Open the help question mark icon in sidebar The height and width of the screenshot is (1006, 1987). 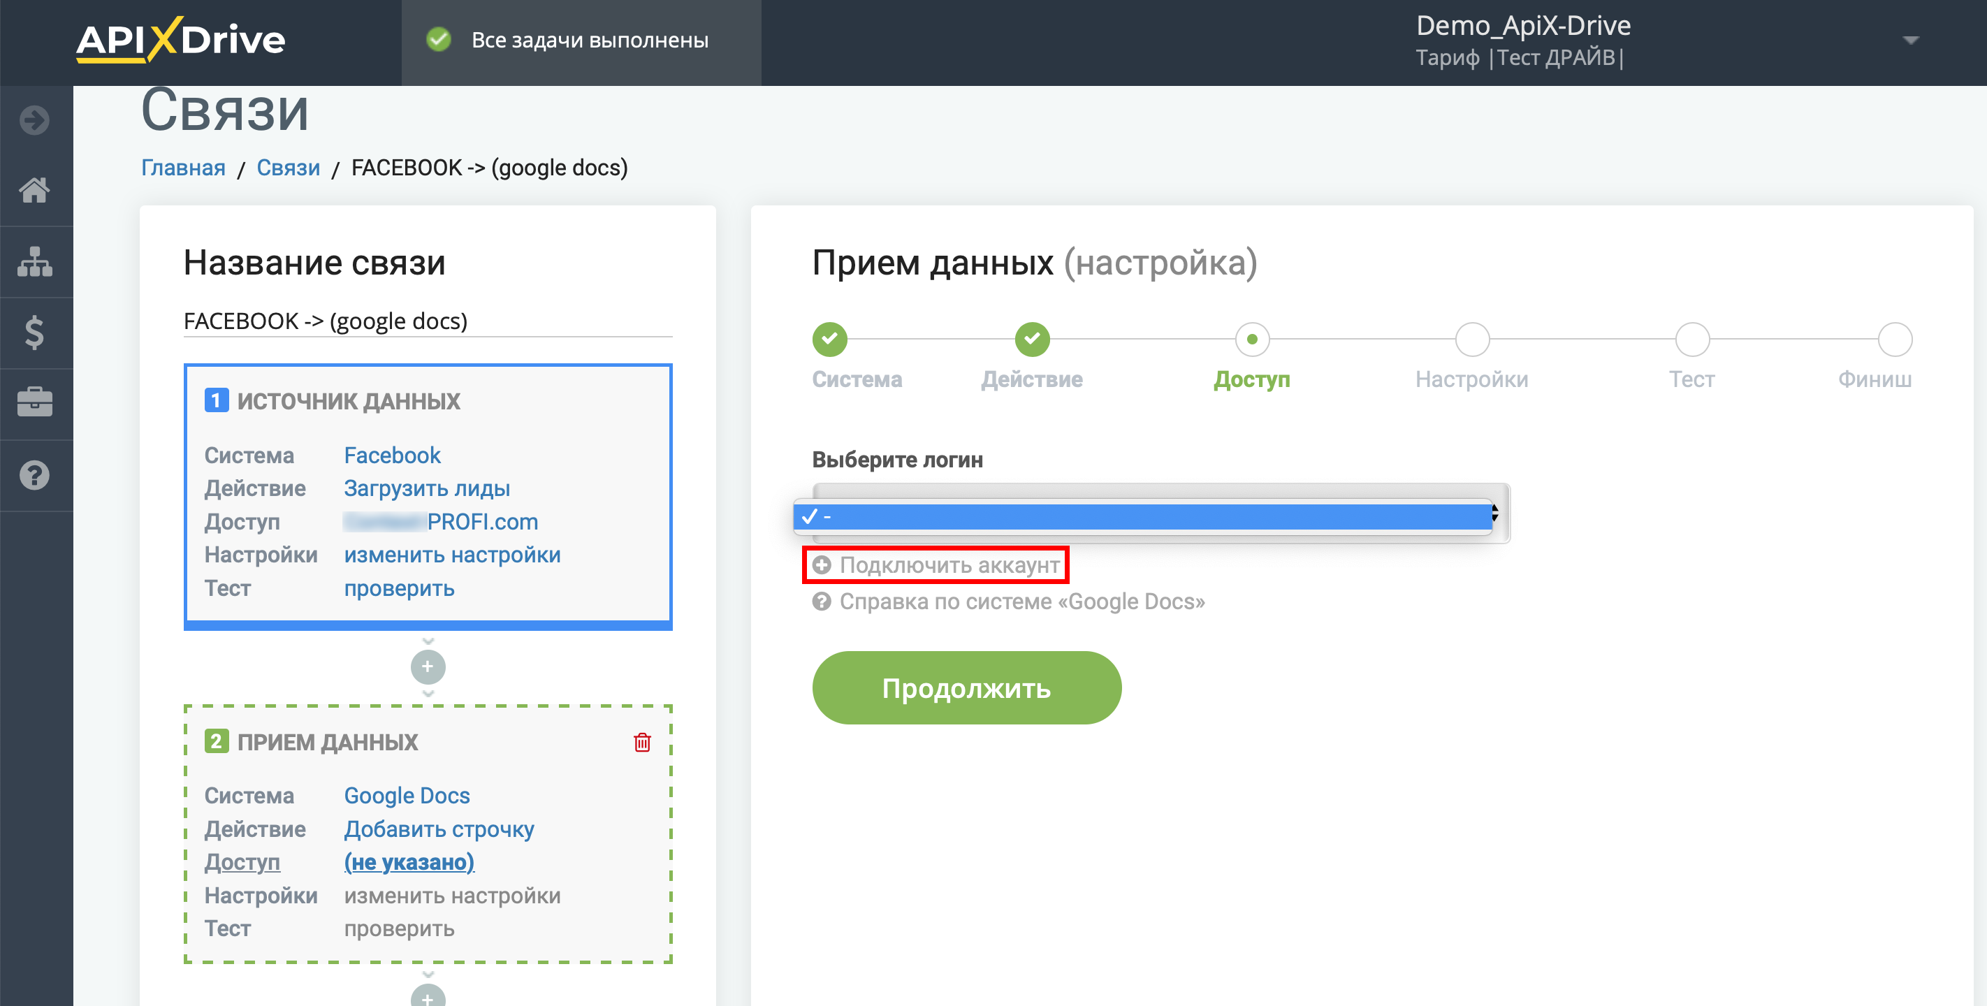click(x=35, y=475)
